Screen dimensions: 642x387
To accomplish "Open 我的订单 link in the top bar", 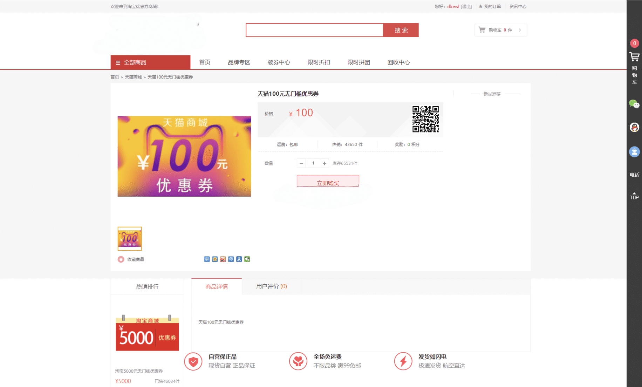I will tap(492, 6).
